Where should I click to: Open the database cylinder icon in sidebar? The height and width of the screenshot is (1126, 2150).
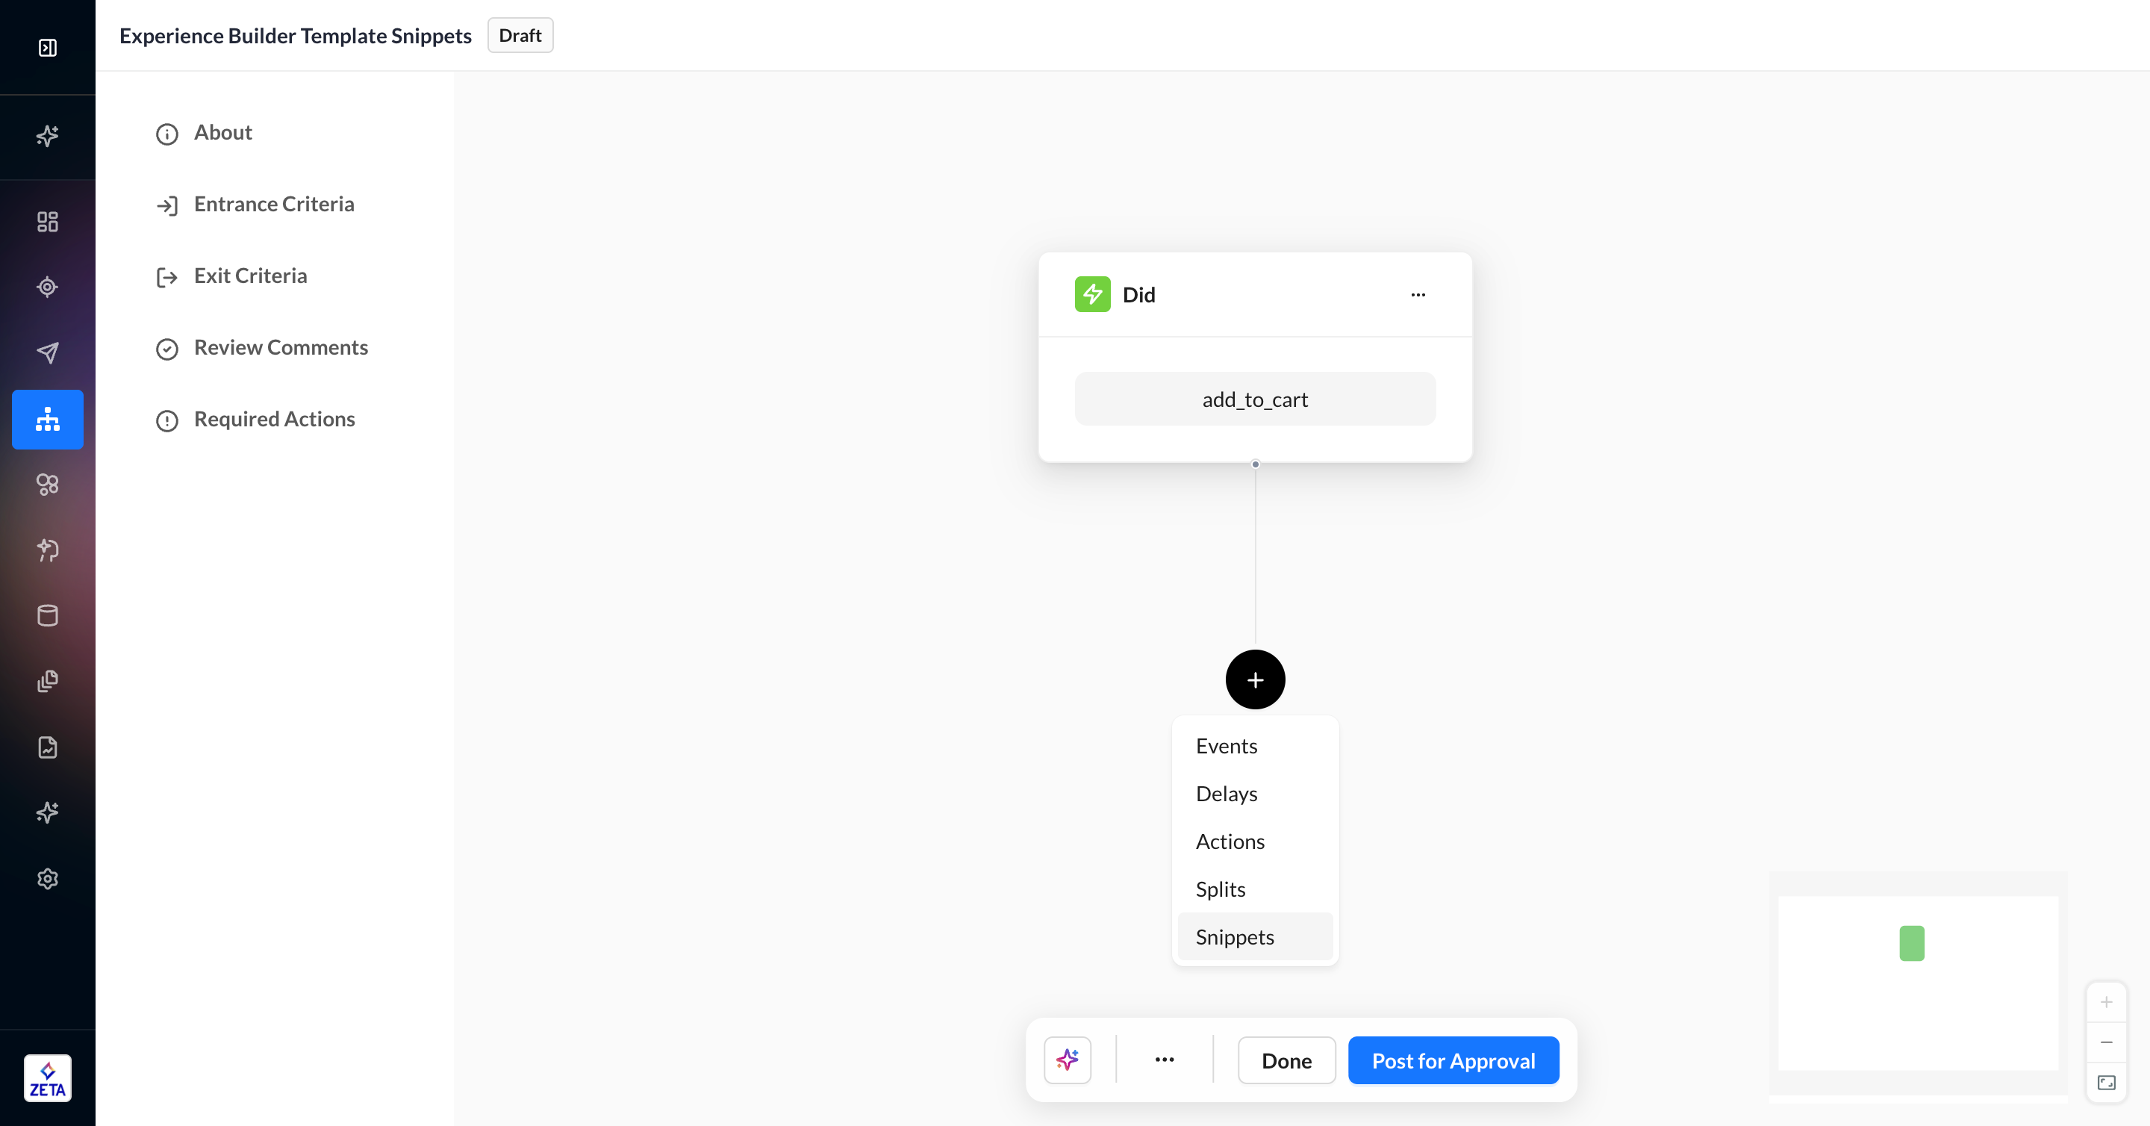point(48,616)
